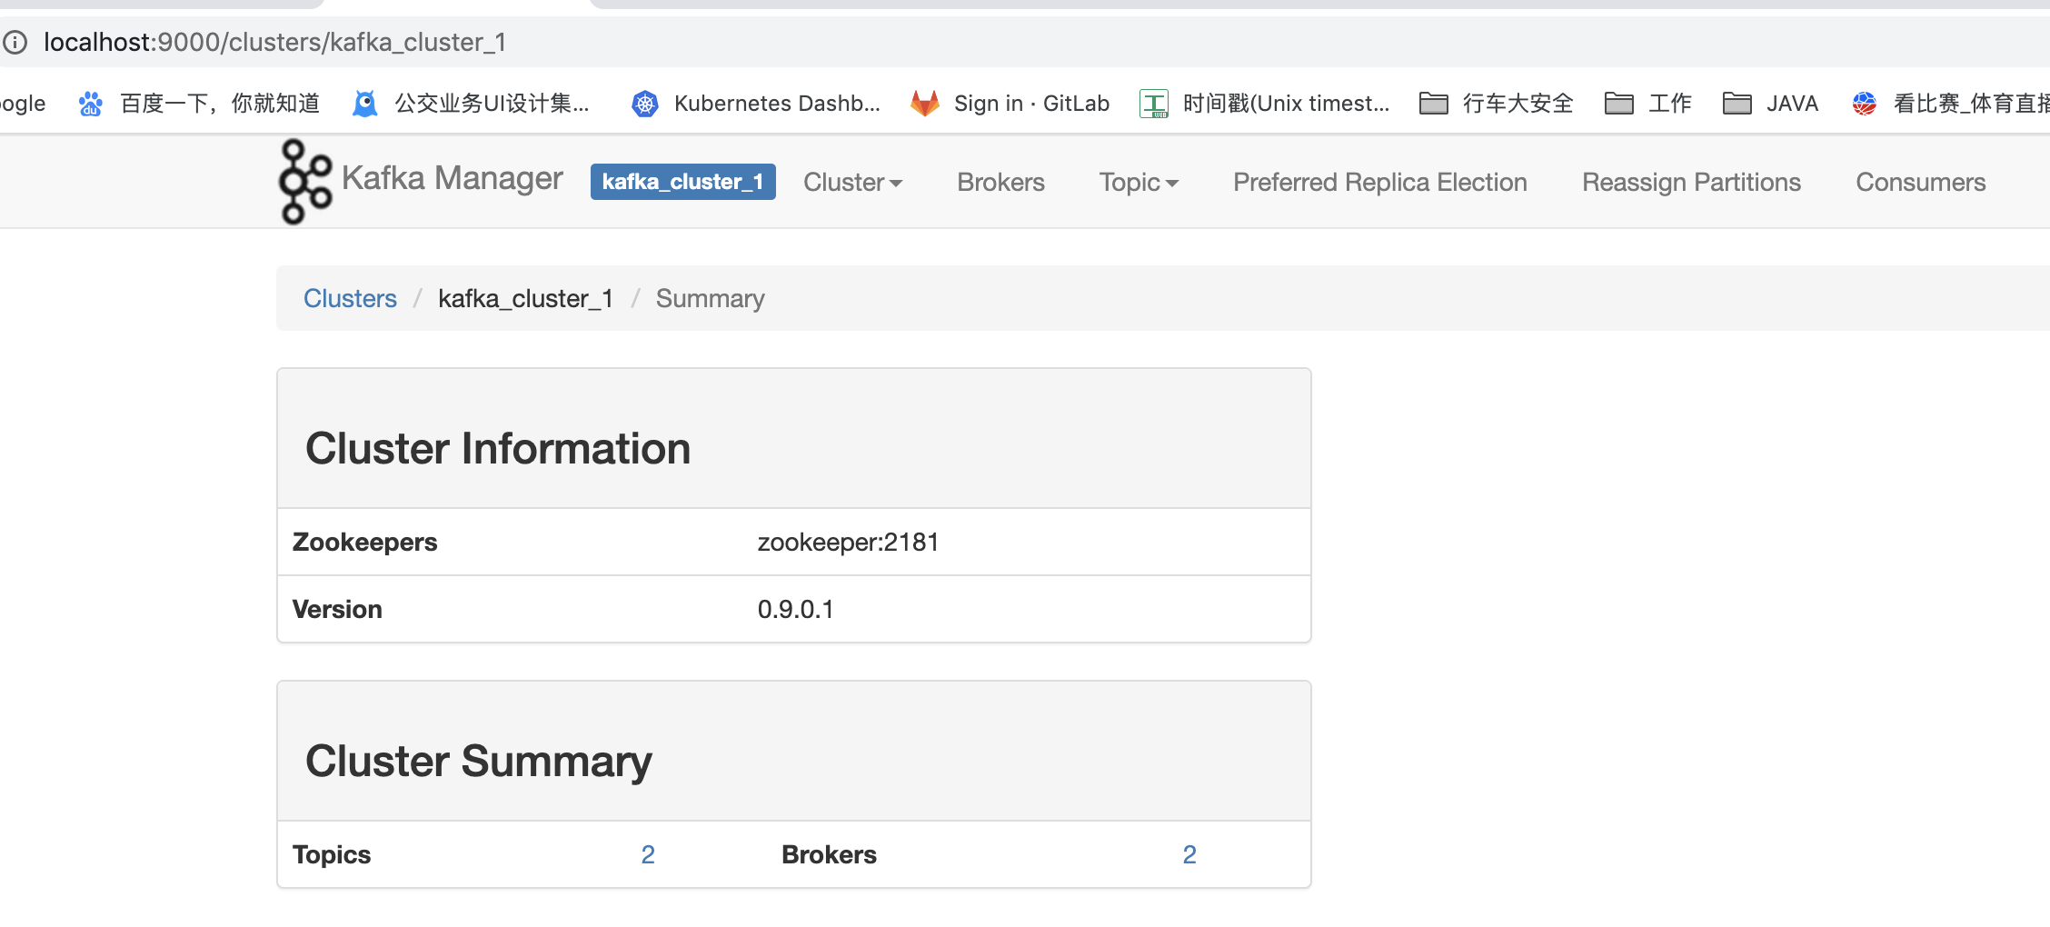Open the 工作 bookmarks folder
Screen dimensions: 2050x927
(1647, 104)
